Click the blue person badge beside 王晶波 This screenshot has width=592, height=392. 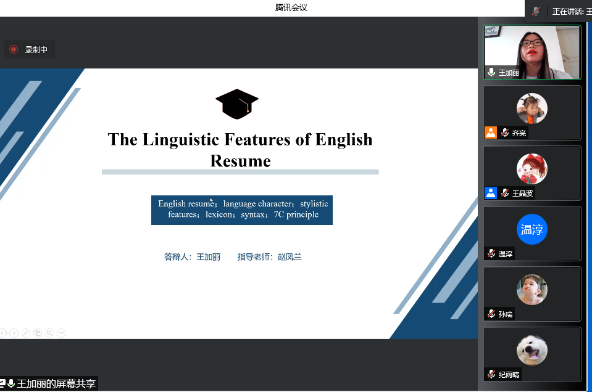[x=490, y=193]
